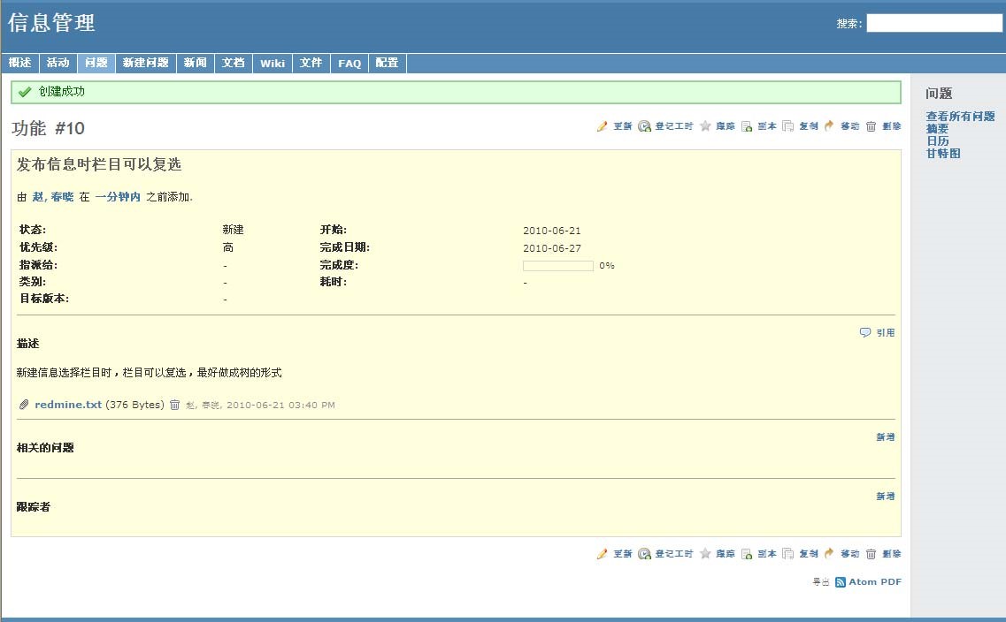Switch to the 文档 tab
This screenshot has width=1006, height=622.
pyautogui.click(x=234, y=63)
